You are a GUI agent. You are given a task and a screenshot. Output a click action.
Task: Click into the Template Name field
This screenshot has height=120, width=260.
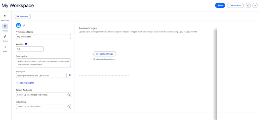43,37
